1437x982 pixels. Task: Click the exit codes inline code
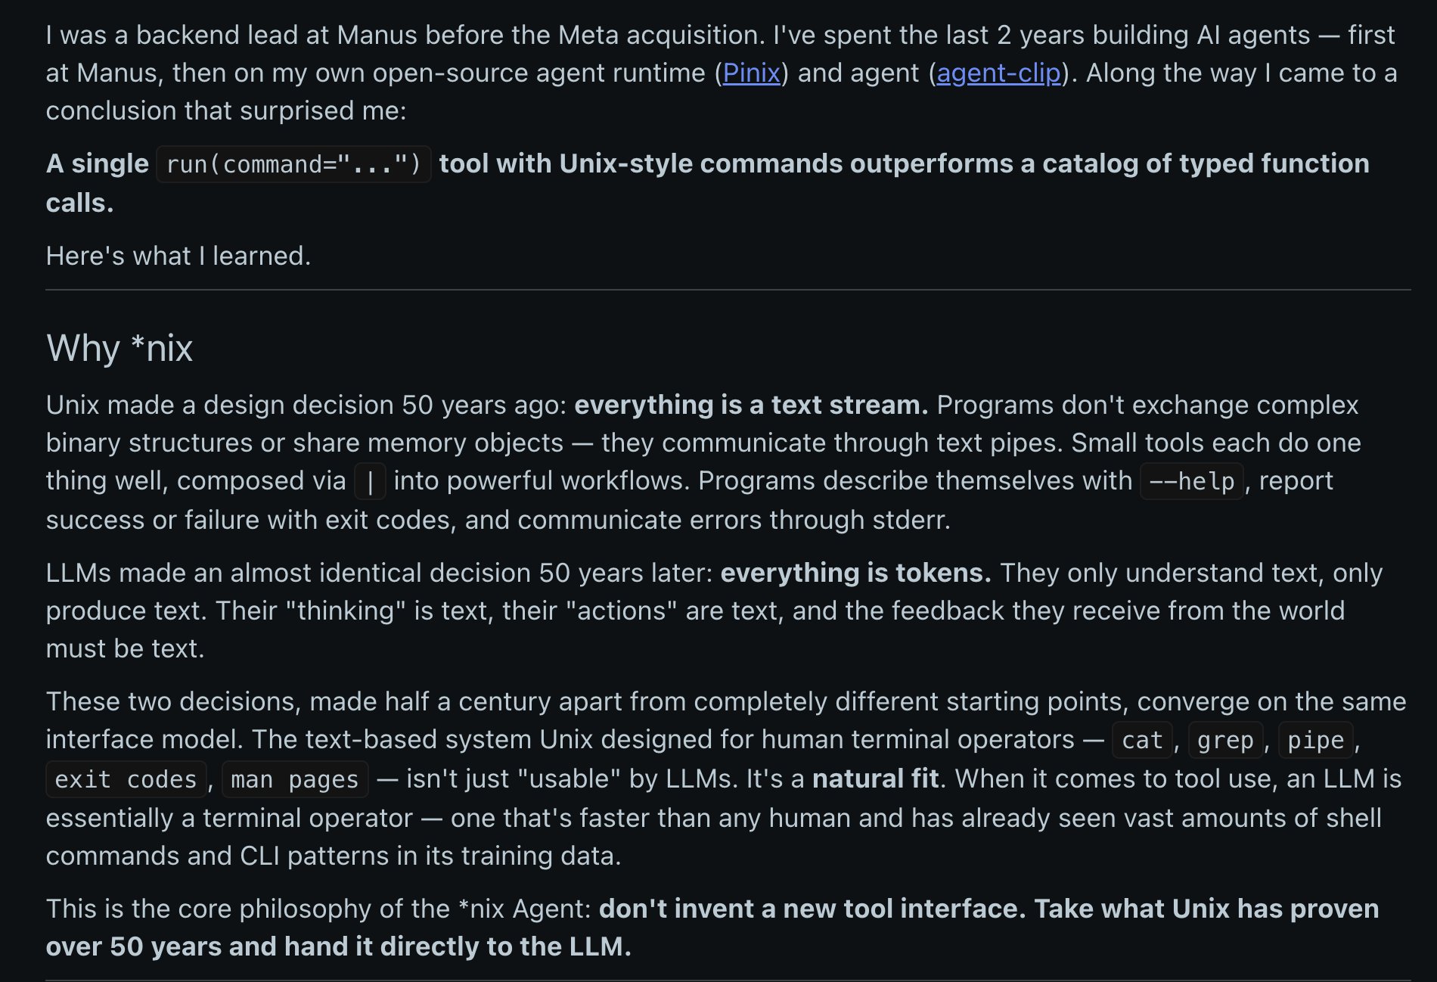(x=126, y=780)
